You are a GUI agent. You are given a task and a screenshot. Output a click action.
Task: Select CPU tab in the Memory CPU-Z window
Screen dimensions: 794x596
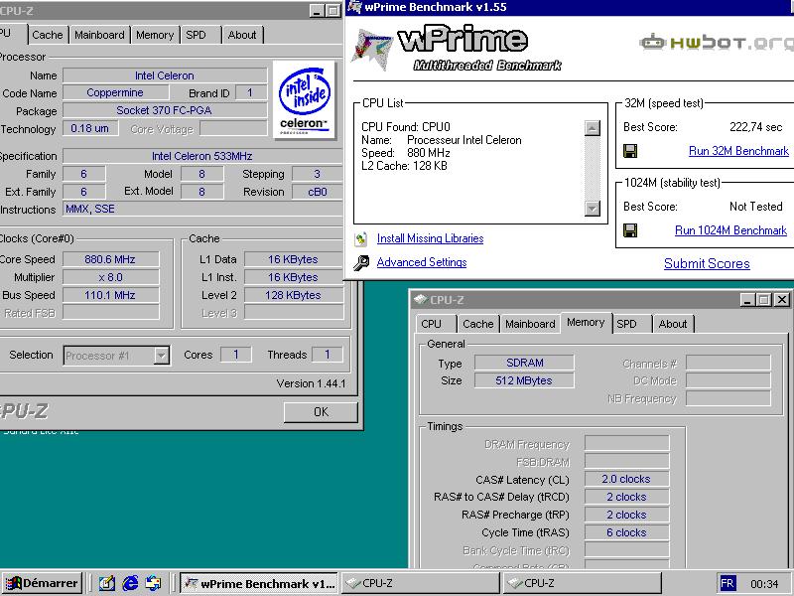[x=436, y=324]
